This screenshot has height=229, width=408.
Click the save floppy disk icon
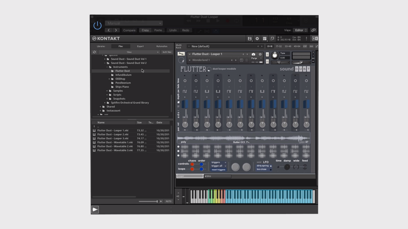tap(250, 39)
